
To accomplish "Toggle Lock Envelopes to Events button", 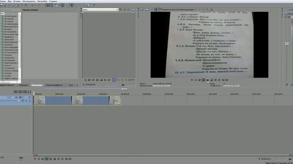I will [62, 5].
